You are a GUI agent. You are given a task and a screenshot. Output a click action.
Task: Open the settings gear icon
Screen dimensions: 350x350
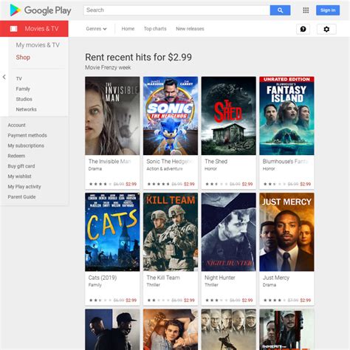click(326, 29)
